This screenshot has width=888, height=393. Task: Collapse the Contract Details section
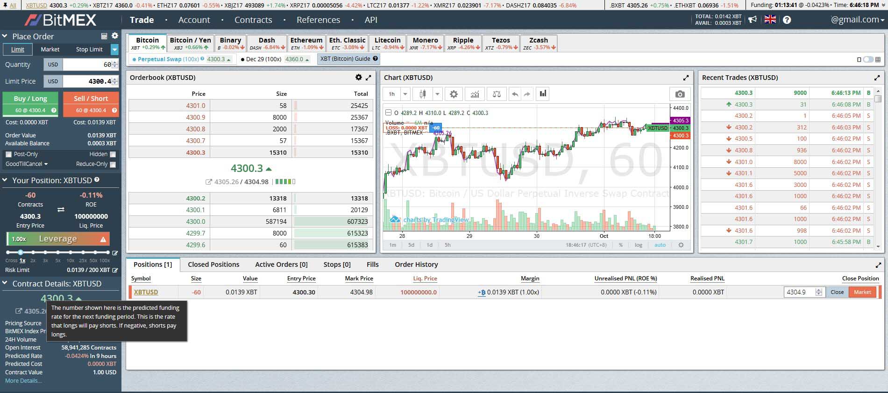coord(5,284)
